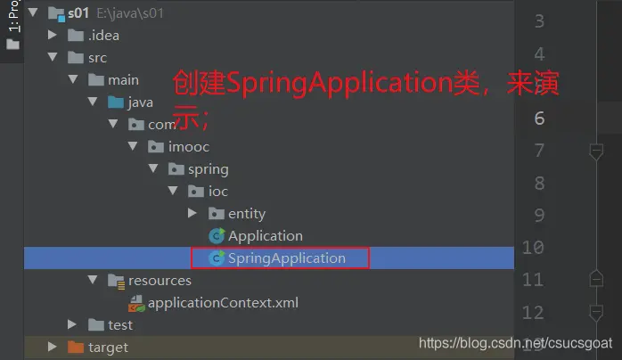622x360 pixels.
Task: Collapse the src folder arrow
Action: click(x=53, y=57)
